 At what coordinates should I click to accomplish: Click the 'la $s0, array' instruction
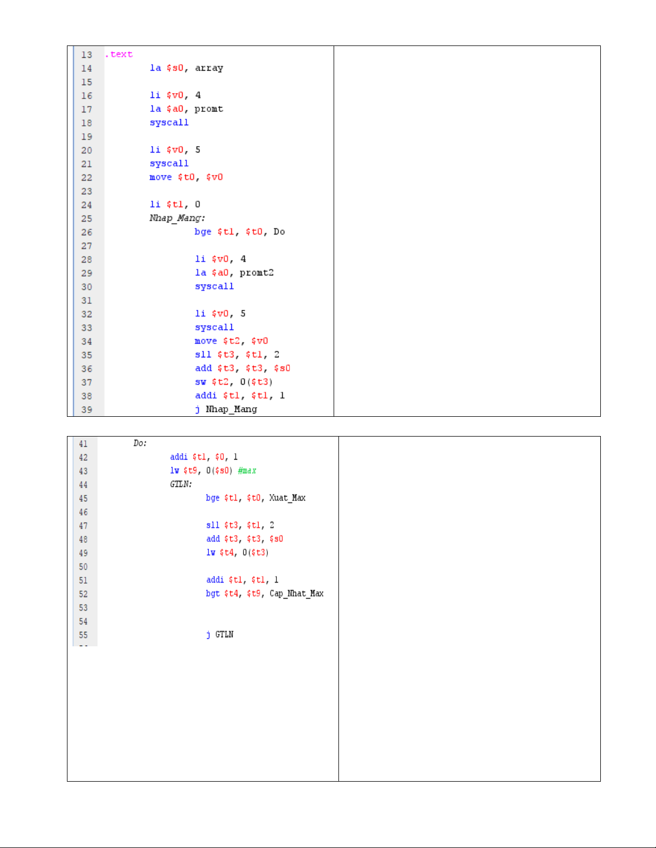coord(186,68)
